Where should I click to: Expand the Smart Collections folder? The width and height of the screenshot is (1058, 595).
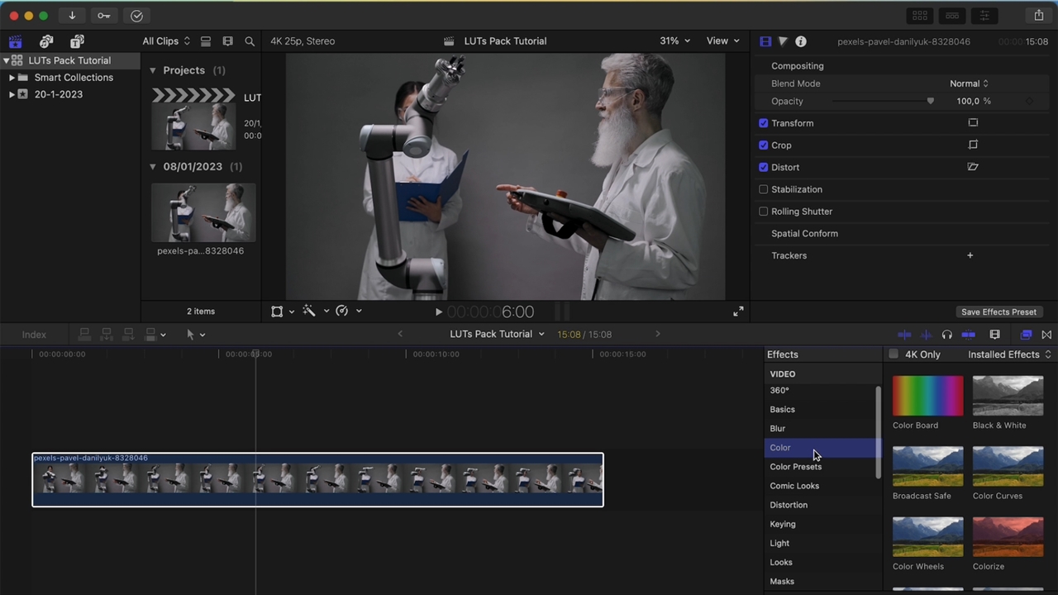[x=12, y=78]
